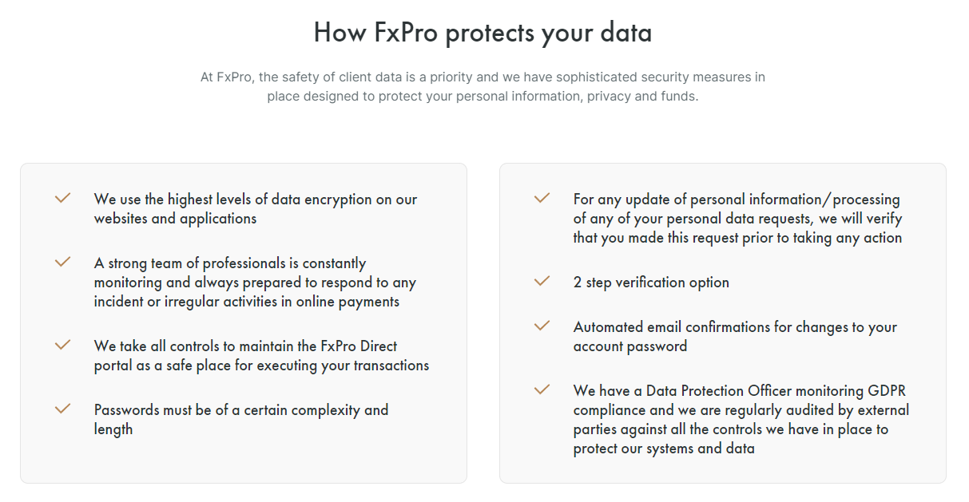This screenshot has width=969, height=502.
Task: Click the left security measures card
Action: click(244, 323)
